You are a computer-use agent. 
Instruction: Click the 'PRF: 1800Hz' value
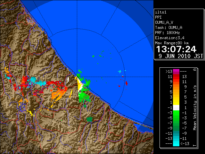pyautogui.click(x=168, y=33)
